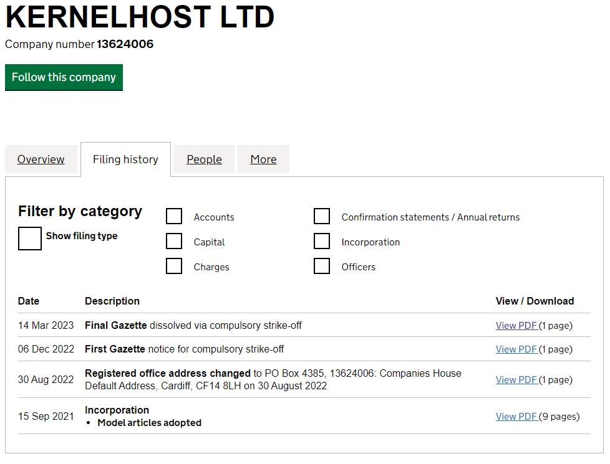Enable the Show filing type checkbox
Viewport: 610px width, 464px height.
pos(29,239)
